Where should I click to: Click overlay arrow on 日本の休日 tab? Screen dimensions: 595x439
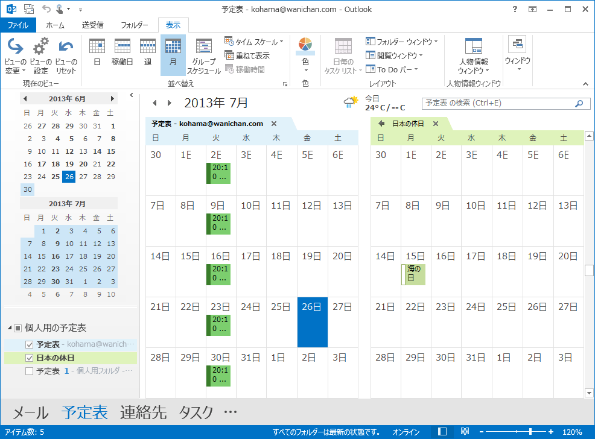381,124
